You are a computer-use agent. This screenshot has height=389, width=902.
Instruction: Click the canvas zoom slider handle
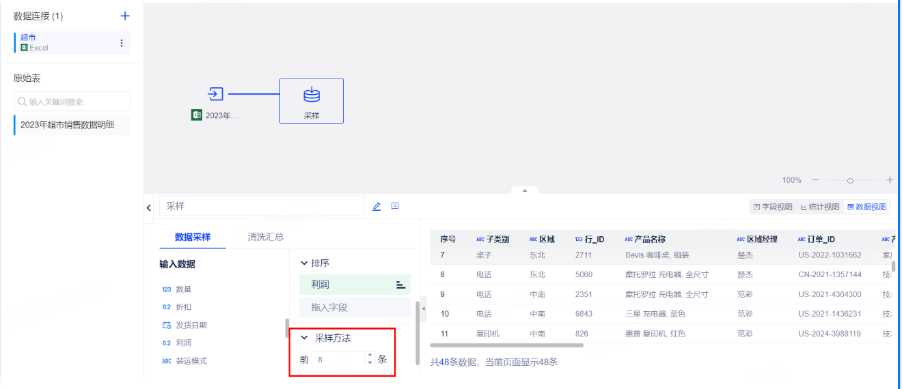pyautogui.click(x=850, y=181)
